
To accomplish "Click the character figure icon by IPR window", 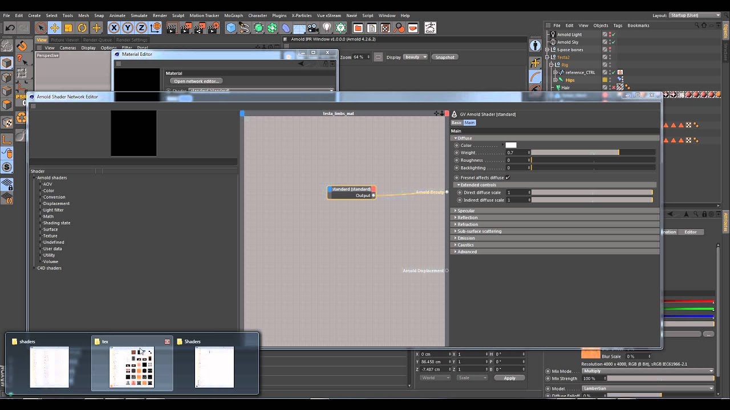I will [535, 46].
